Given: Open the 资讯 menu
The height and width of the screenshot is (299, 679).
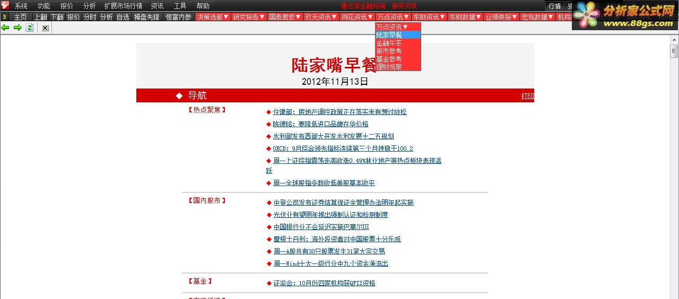Looking at the screenshot, I should pos(157,6).
